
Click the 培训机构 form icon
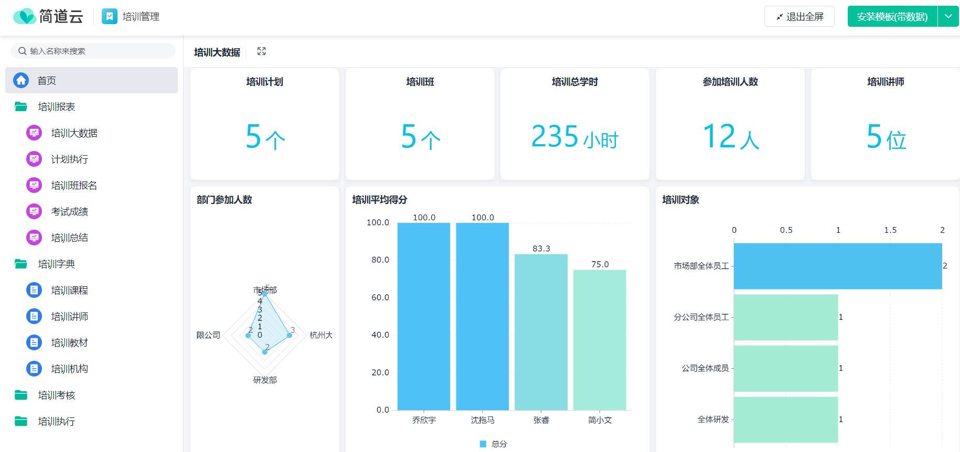(x=34, y=369)
